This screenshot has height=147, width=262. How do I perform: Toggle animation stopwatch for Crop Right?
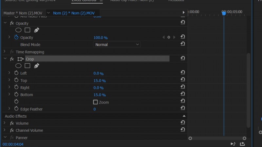tap(16, 87)
